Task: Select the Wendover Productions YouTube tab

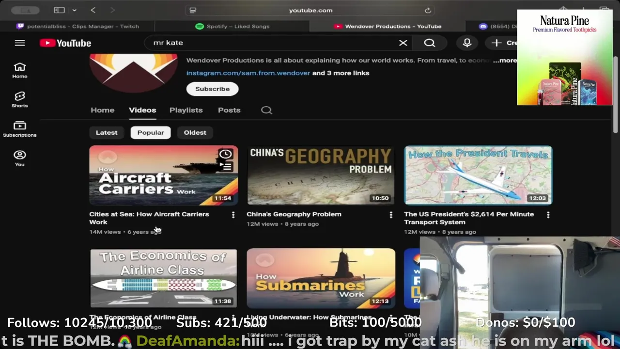Action: click(x=387, y=26)
